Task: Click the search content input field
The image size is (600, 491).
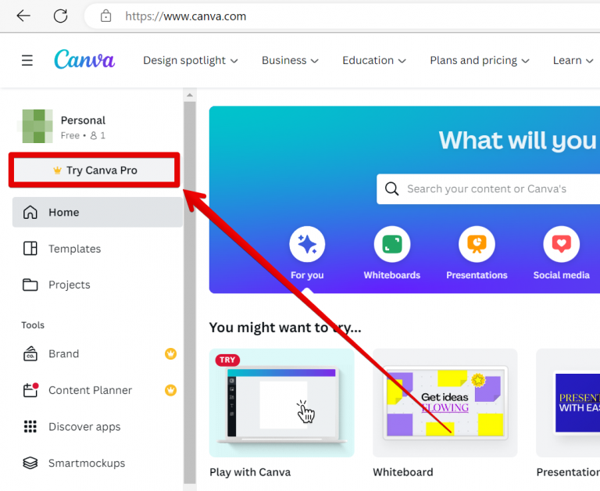Action: point(488,189)
